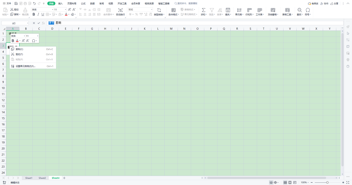Click the 协作 collaboration button

(324, 4)
